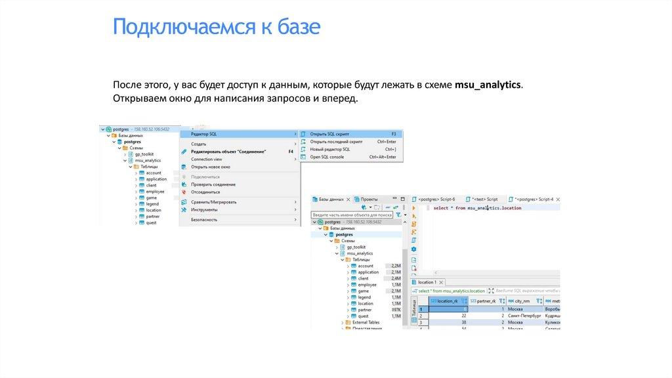Switch to the 'Проекты' tab

(x=369, y=199)
